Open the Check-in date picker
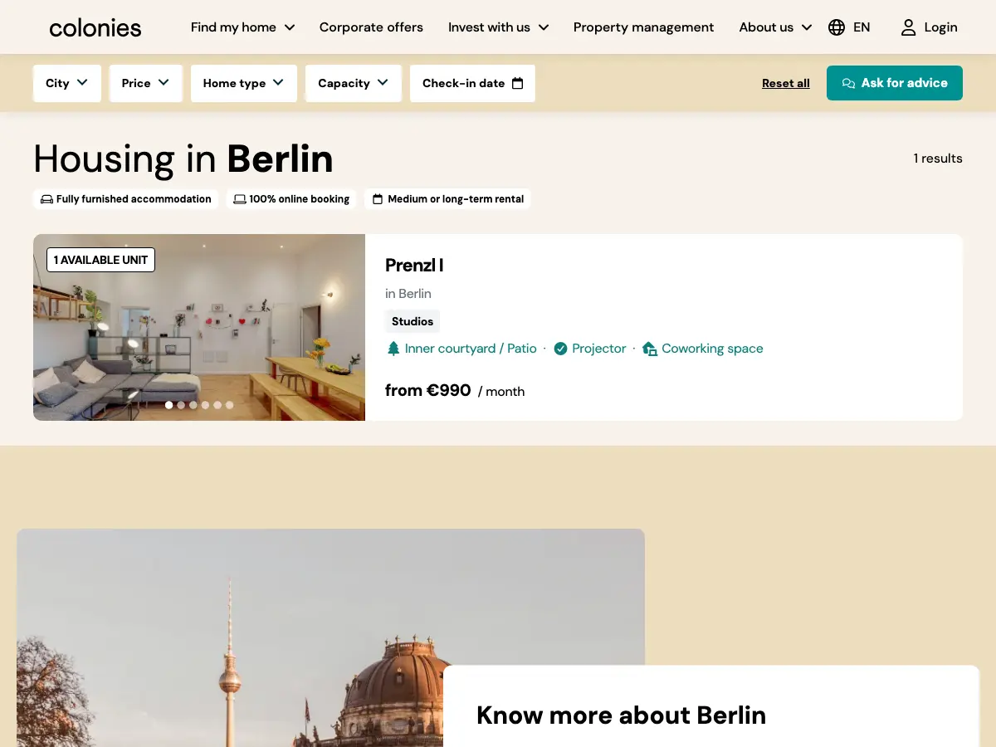This screenshot has width=996, height=747. pos(472,83)
